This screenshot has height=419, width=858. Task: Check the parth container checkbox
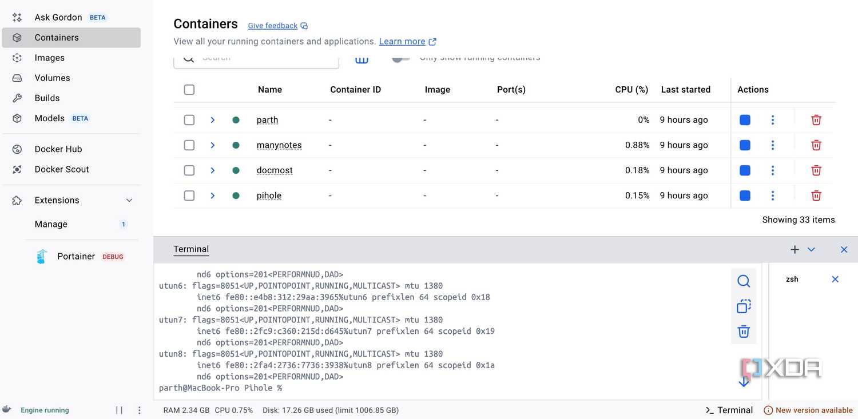tap(189, 120)
